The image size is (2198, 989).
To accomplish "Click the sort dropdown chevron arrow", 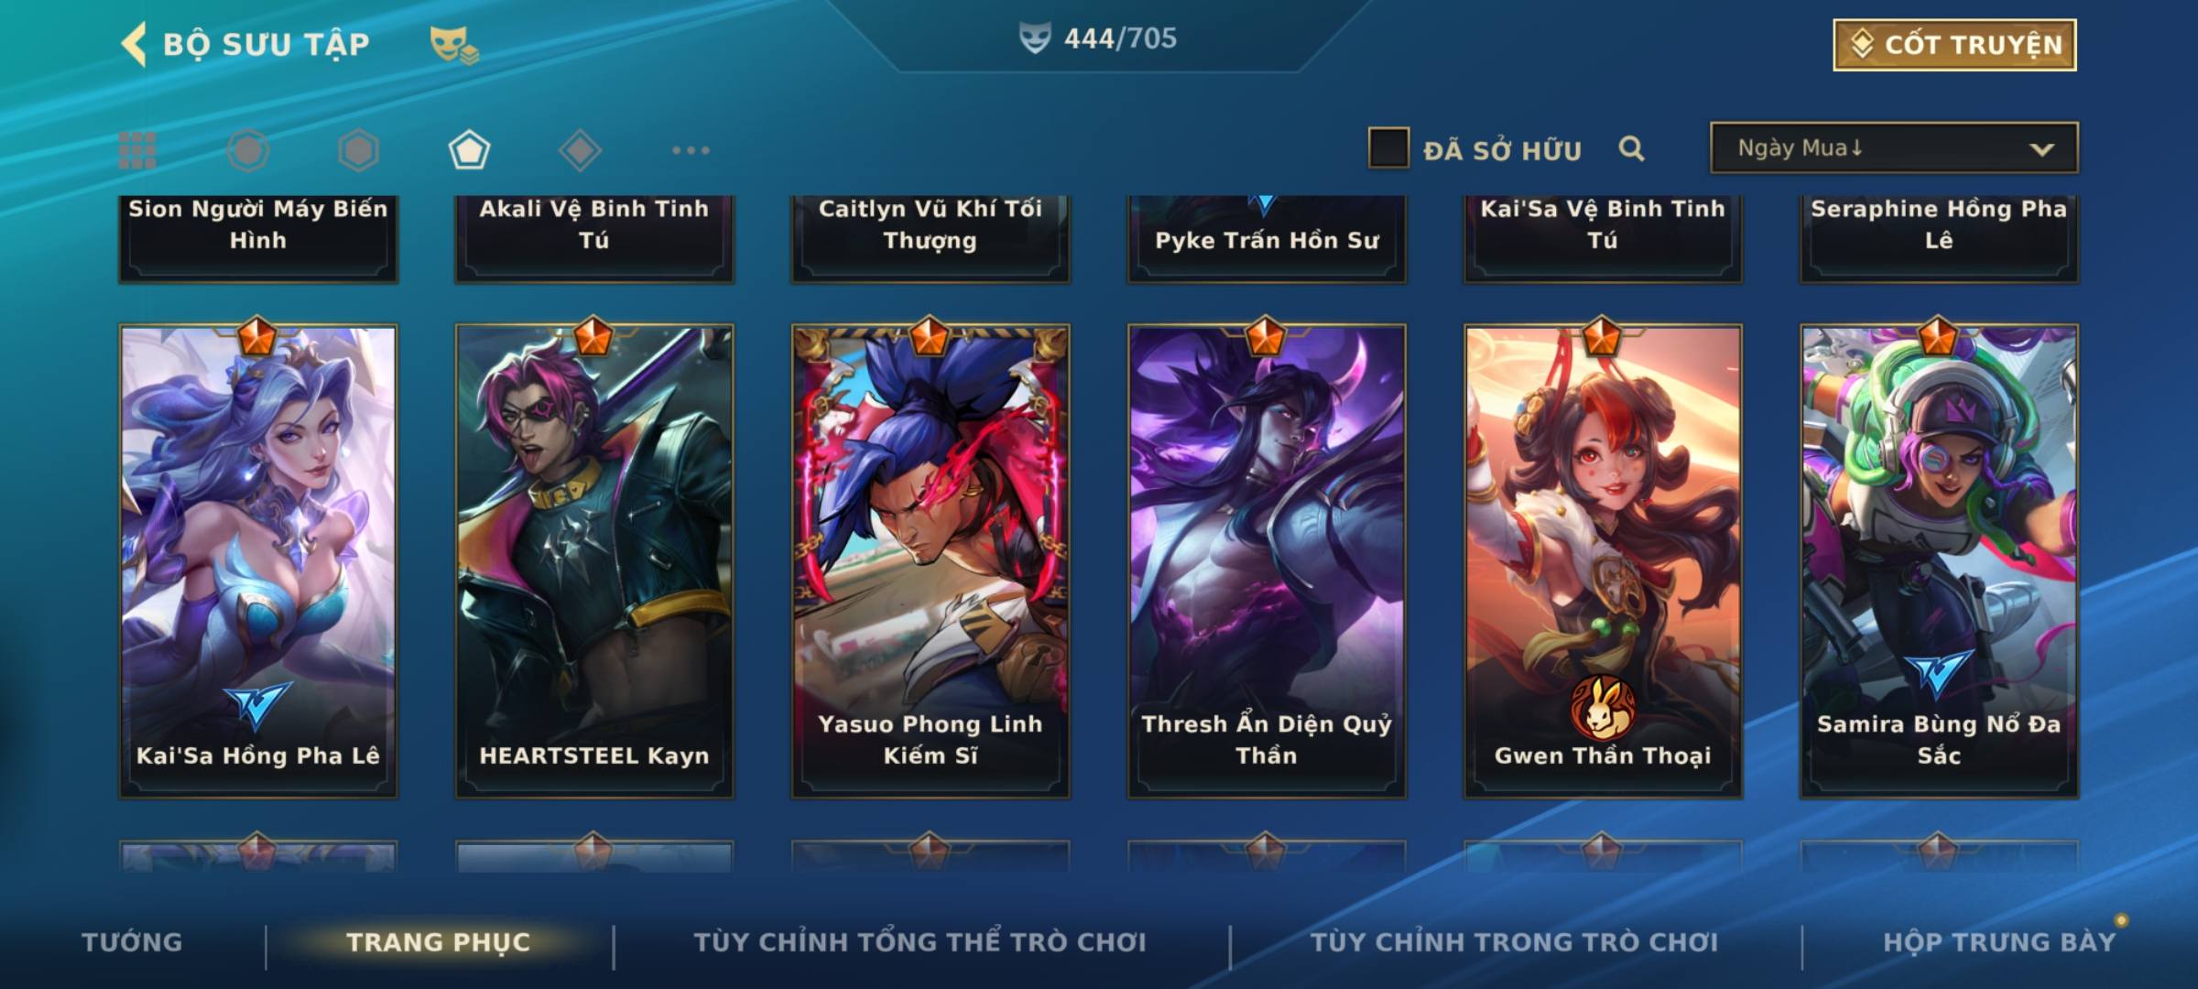I will [x=2041, y=149].
